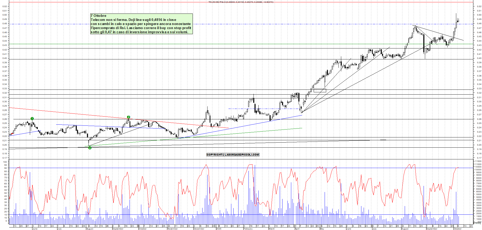Select the descending red trendline from upper left
This screenshot has width=482, height=230.
77,113
